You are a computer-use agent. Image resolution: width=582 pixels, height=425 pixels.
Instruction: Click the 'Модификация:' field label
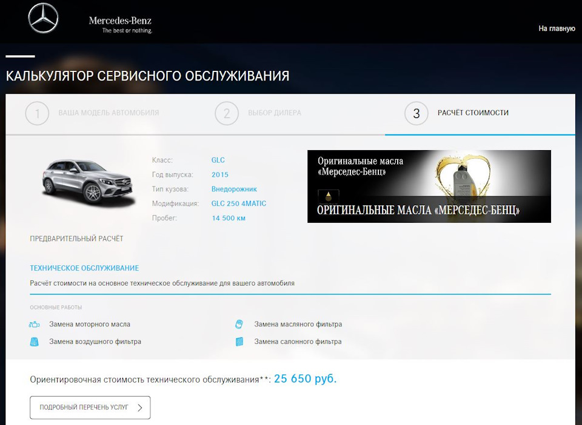pyautogui.click(x=175, y=203)
